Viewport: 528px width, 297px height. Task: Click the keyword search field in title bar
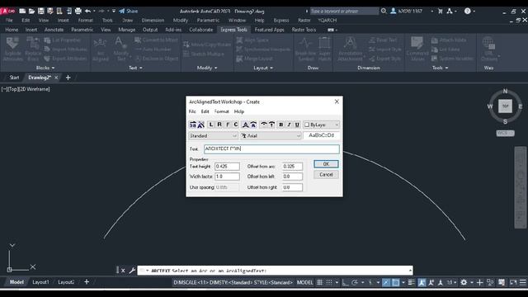[344, 11]
